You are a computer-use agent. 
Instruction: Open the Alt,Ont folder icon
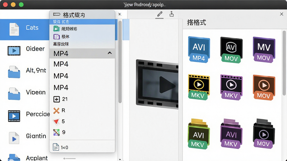tap(14, 72)
